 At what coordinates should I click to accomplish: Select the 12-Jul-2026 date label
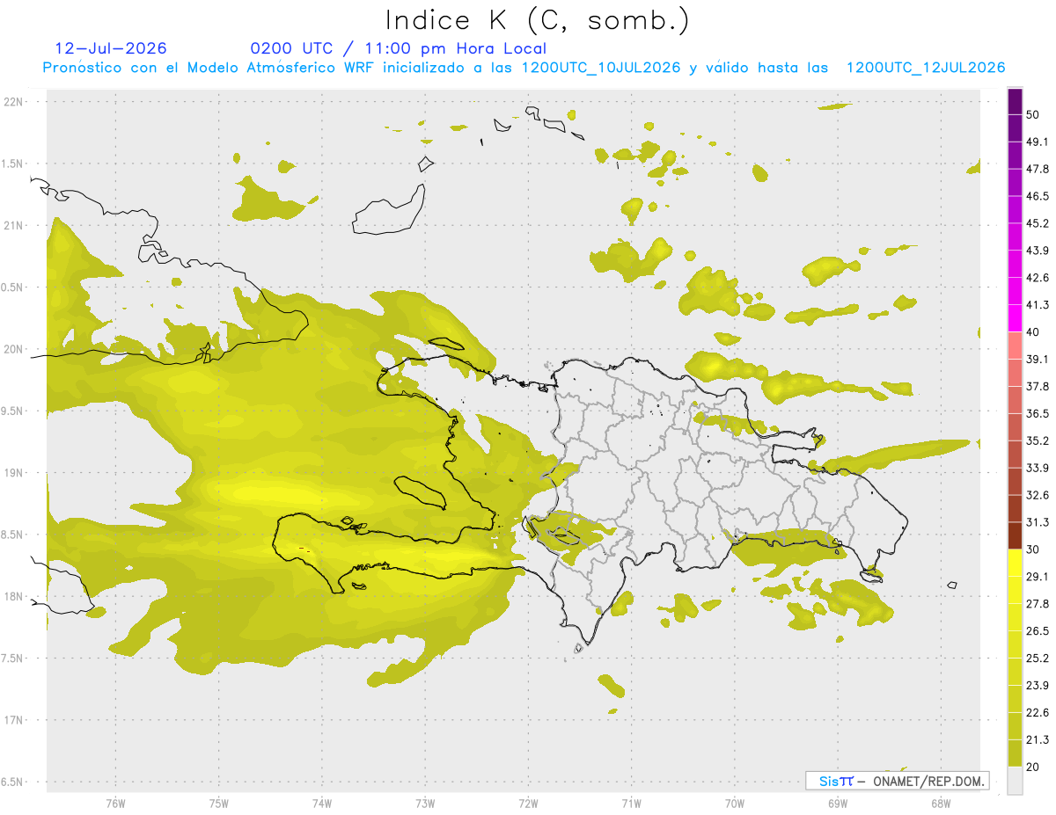pyautogui.click(x=111, y=48)
